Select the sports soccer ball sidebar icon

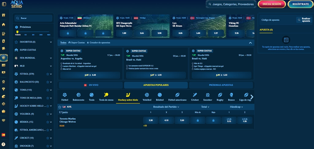[x=4, y=58]
